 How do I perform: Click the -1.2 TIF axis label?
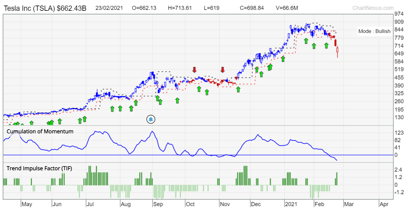[x=399, y=192]
